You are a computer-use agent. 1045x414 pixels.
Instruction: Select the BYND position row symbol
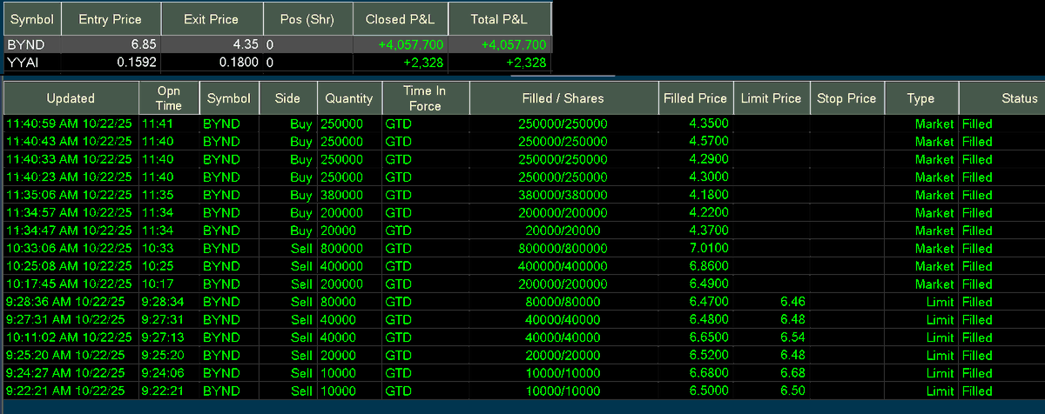(x=24, y=44)
